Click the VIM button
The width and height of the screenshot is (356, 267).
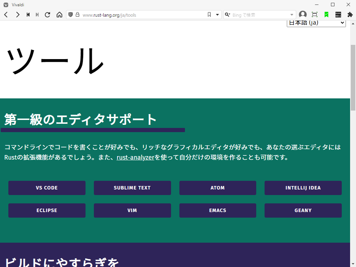pos(132,210)
